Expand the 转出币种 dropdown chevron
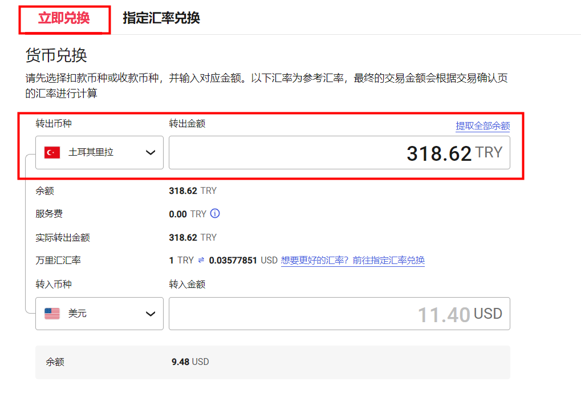 (151, 152)
